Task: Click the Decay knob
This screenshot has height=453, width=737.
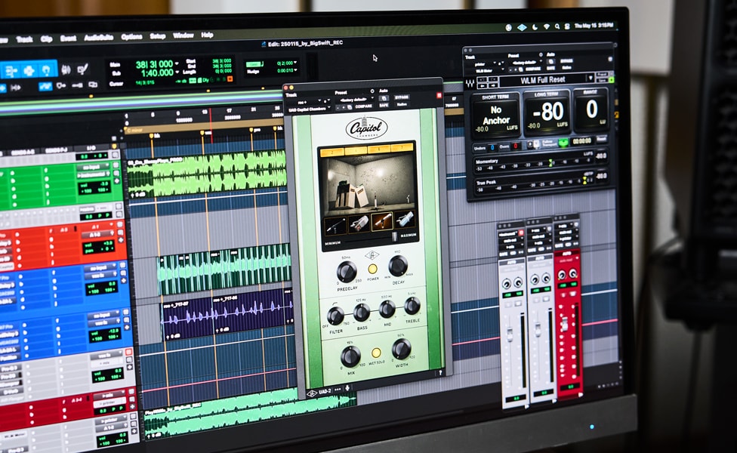Action: 398,266
